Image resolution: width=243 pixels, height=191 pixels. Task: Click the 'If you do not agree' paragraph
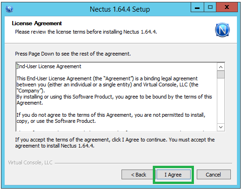[111, 118]
